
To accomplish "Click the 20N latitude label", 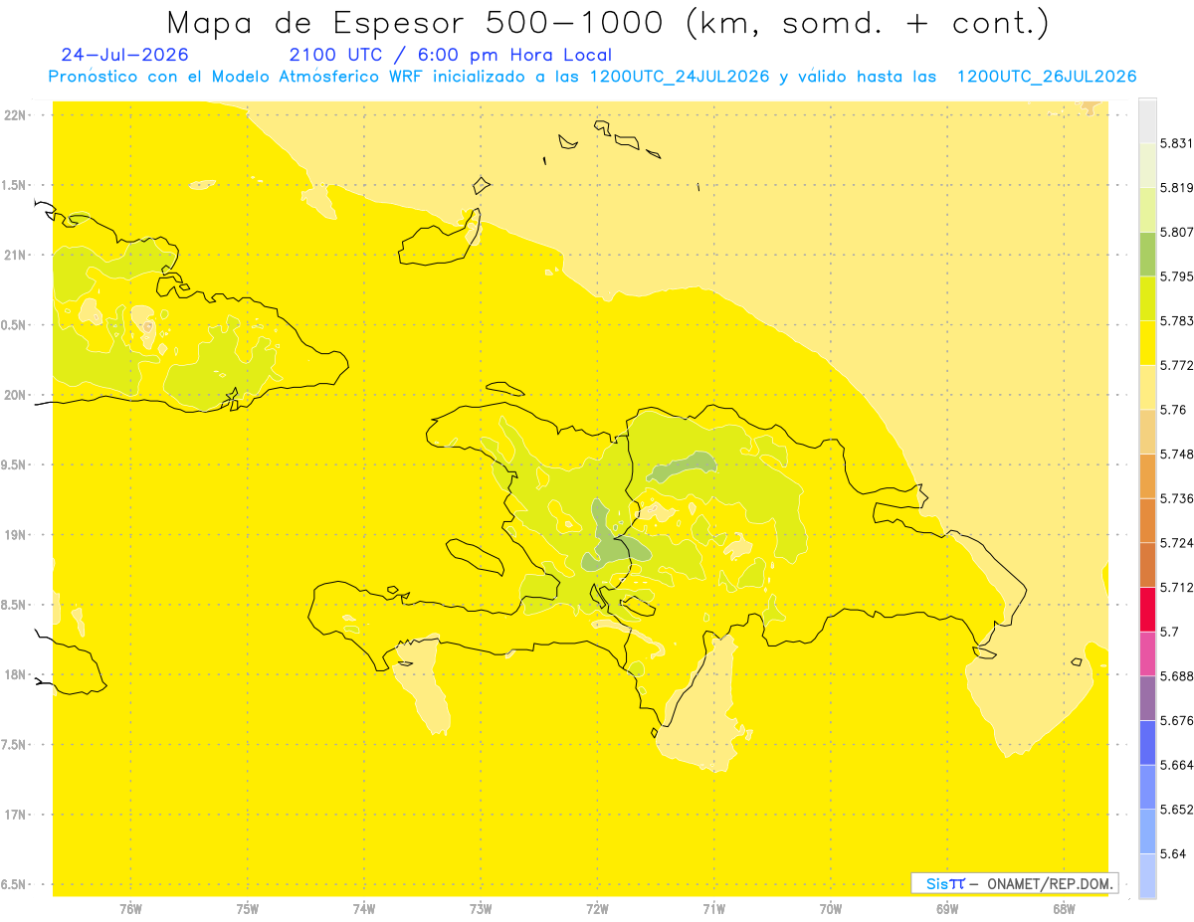I will coord(16,395).
